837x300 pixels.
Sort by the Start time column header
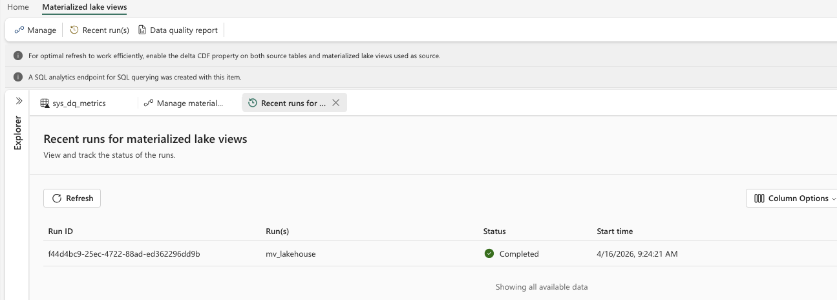(615, 231)
